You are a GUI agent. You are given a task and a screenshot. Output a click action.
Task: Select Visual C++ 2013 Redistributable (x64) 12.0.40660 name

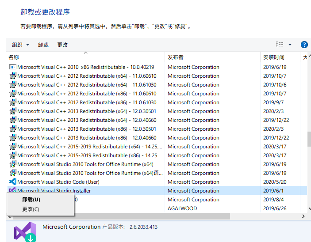(x=87, y=120)
